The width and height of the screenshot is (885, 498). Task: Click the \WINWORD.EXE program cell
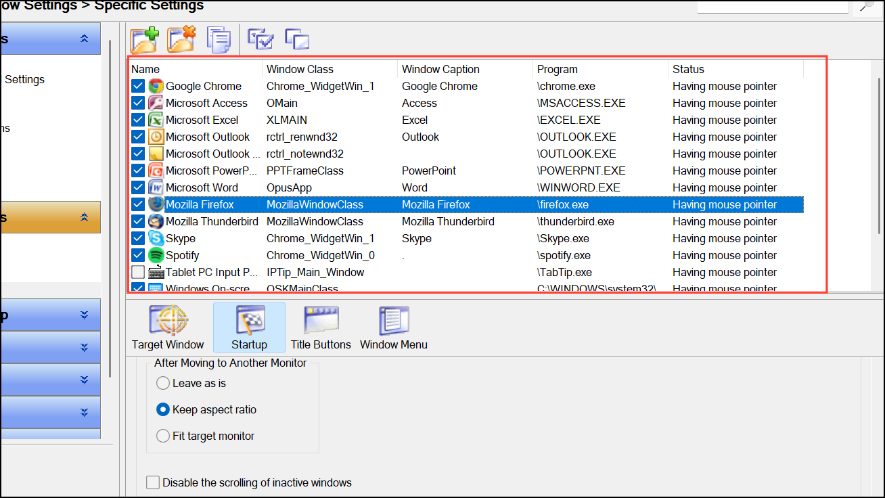click(578, 187)
